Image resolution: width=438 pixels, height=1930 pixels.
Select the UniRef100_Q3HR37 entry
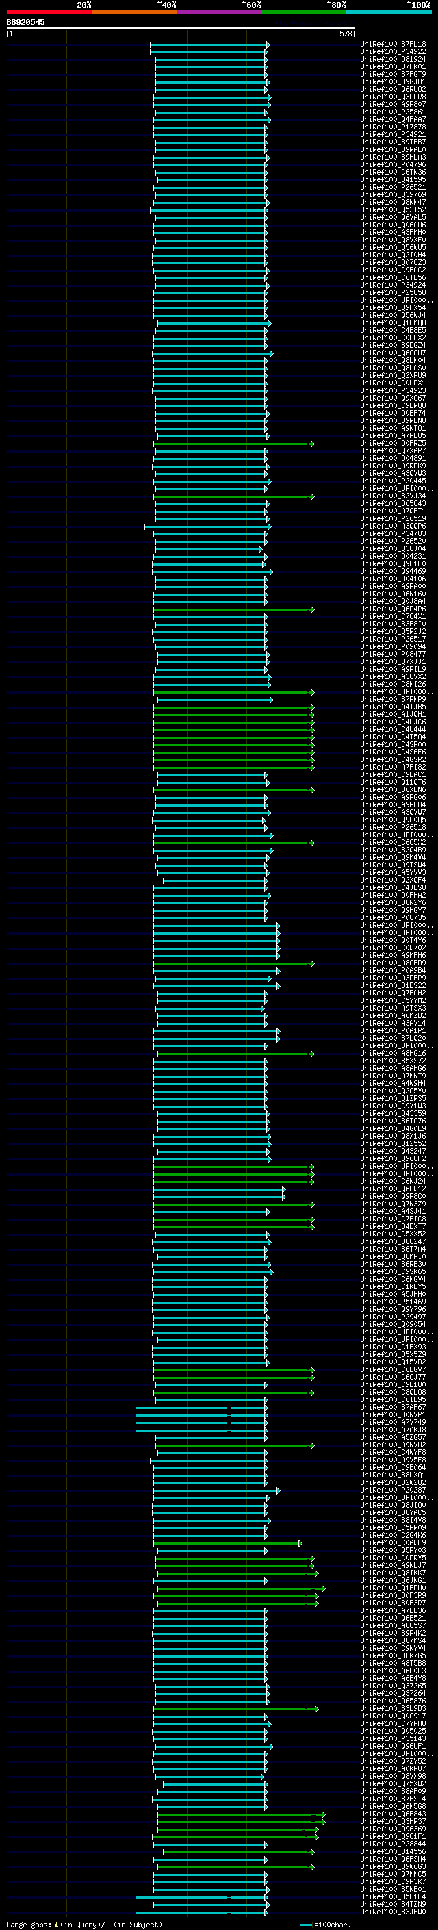click(392, 1821)
